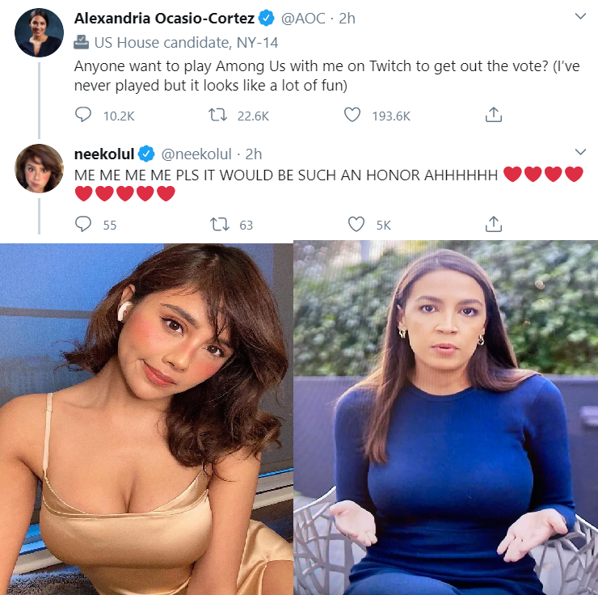
Task: Open Alexandria Ocasio-Cortez's profile picture
Action: click(39, 33)
